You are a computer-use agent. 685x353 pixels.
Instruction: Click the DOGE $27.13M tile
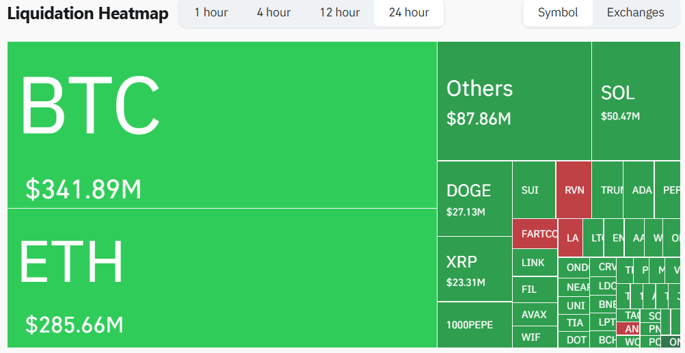(474, 198)
